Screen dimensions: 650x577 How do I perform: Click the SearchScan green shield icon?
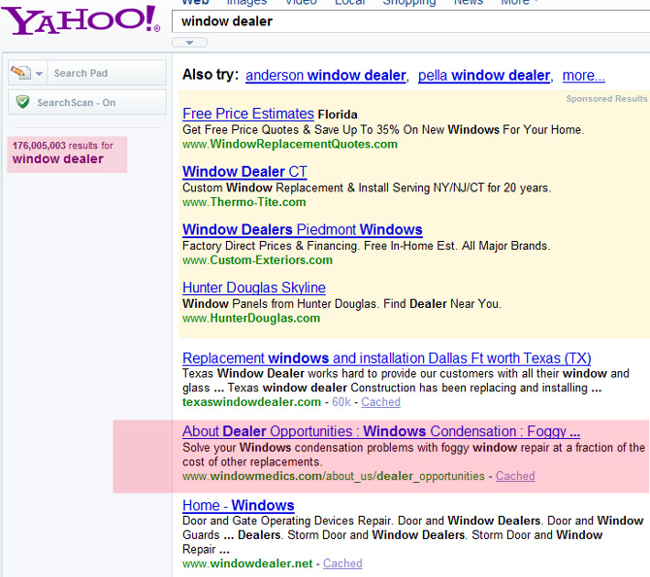pos(22,102)
